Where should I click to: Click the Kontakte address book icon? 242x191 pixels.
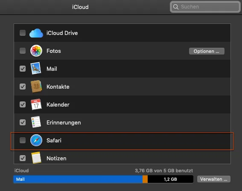36,86
